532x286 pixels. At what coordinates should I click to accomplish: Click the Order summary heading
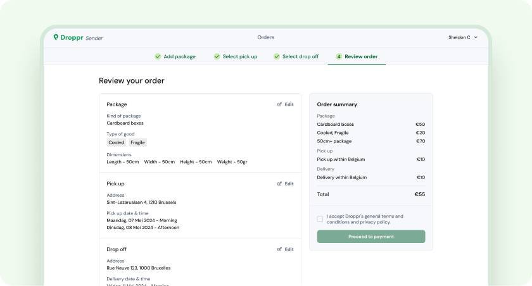coord(337,104)
